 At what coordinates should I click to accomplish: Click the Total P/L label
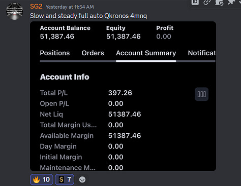point(54,93)
